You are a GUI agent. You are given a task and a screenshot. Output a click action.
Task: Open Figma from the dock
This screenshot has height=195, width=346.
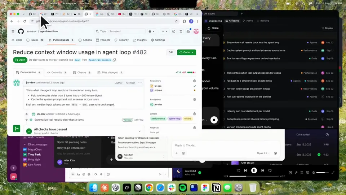tap(205, 188)
